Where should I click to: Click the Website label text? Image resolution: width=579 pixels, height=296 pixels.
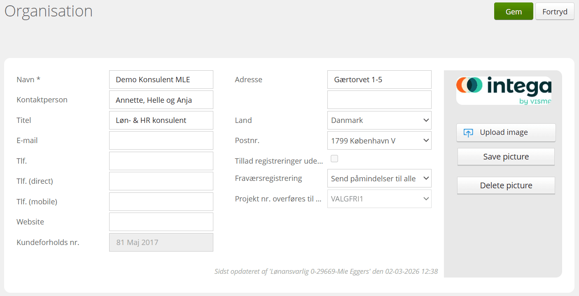click(30, 222)
